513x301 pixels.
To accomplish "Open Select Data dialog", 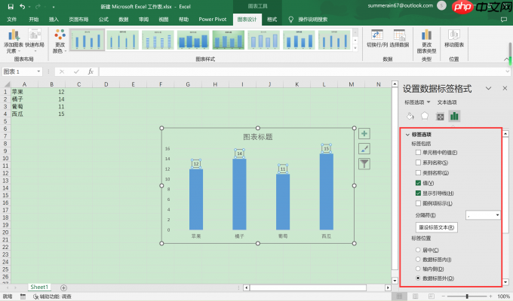I will pyautogui.click(x=399, y=38).
